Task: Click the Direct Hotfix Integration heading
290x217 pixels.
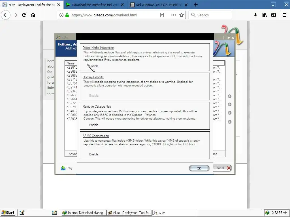Action: point(98,47)
